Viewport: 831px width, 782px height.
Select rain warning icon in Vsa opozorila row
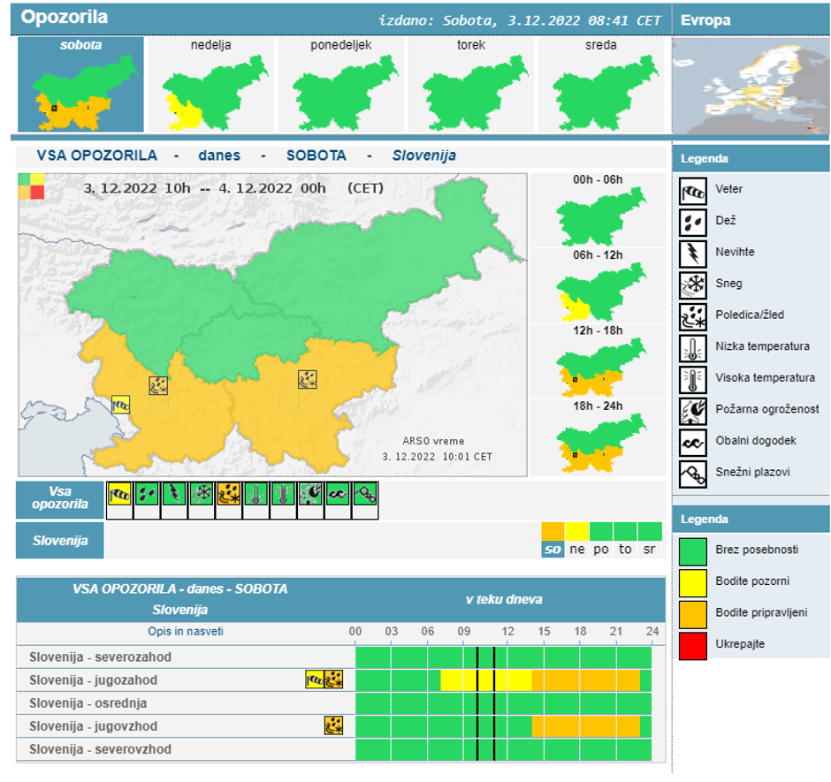pos(147,494)
